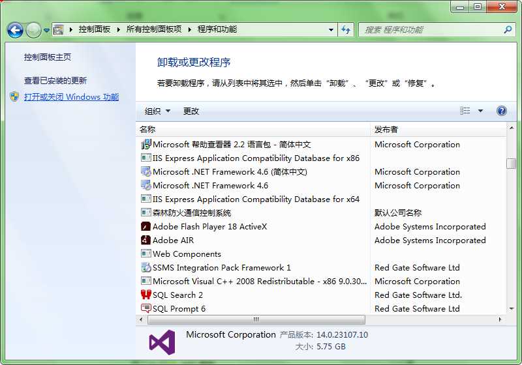Click vertical scrollbar up arrow
Image resolution: width=522 pixels, height=365 pixels.
512,128
